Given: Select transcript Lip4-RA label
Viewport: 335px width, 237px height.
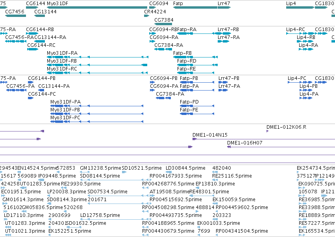Looking at the screenshot, I should [x=308, y=45].
